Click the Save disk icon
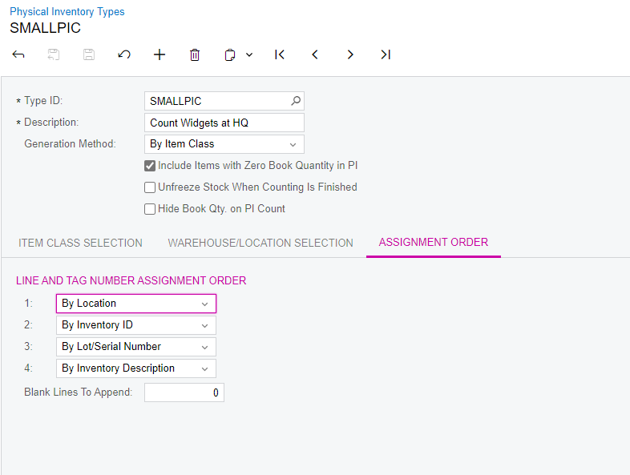 tap(89, 54)
